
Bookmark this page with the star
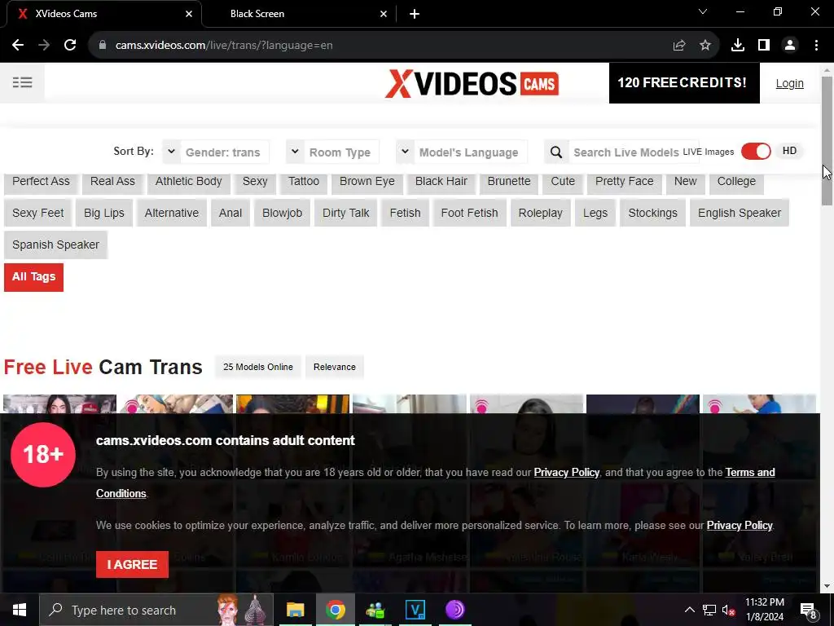pos(705,46)
